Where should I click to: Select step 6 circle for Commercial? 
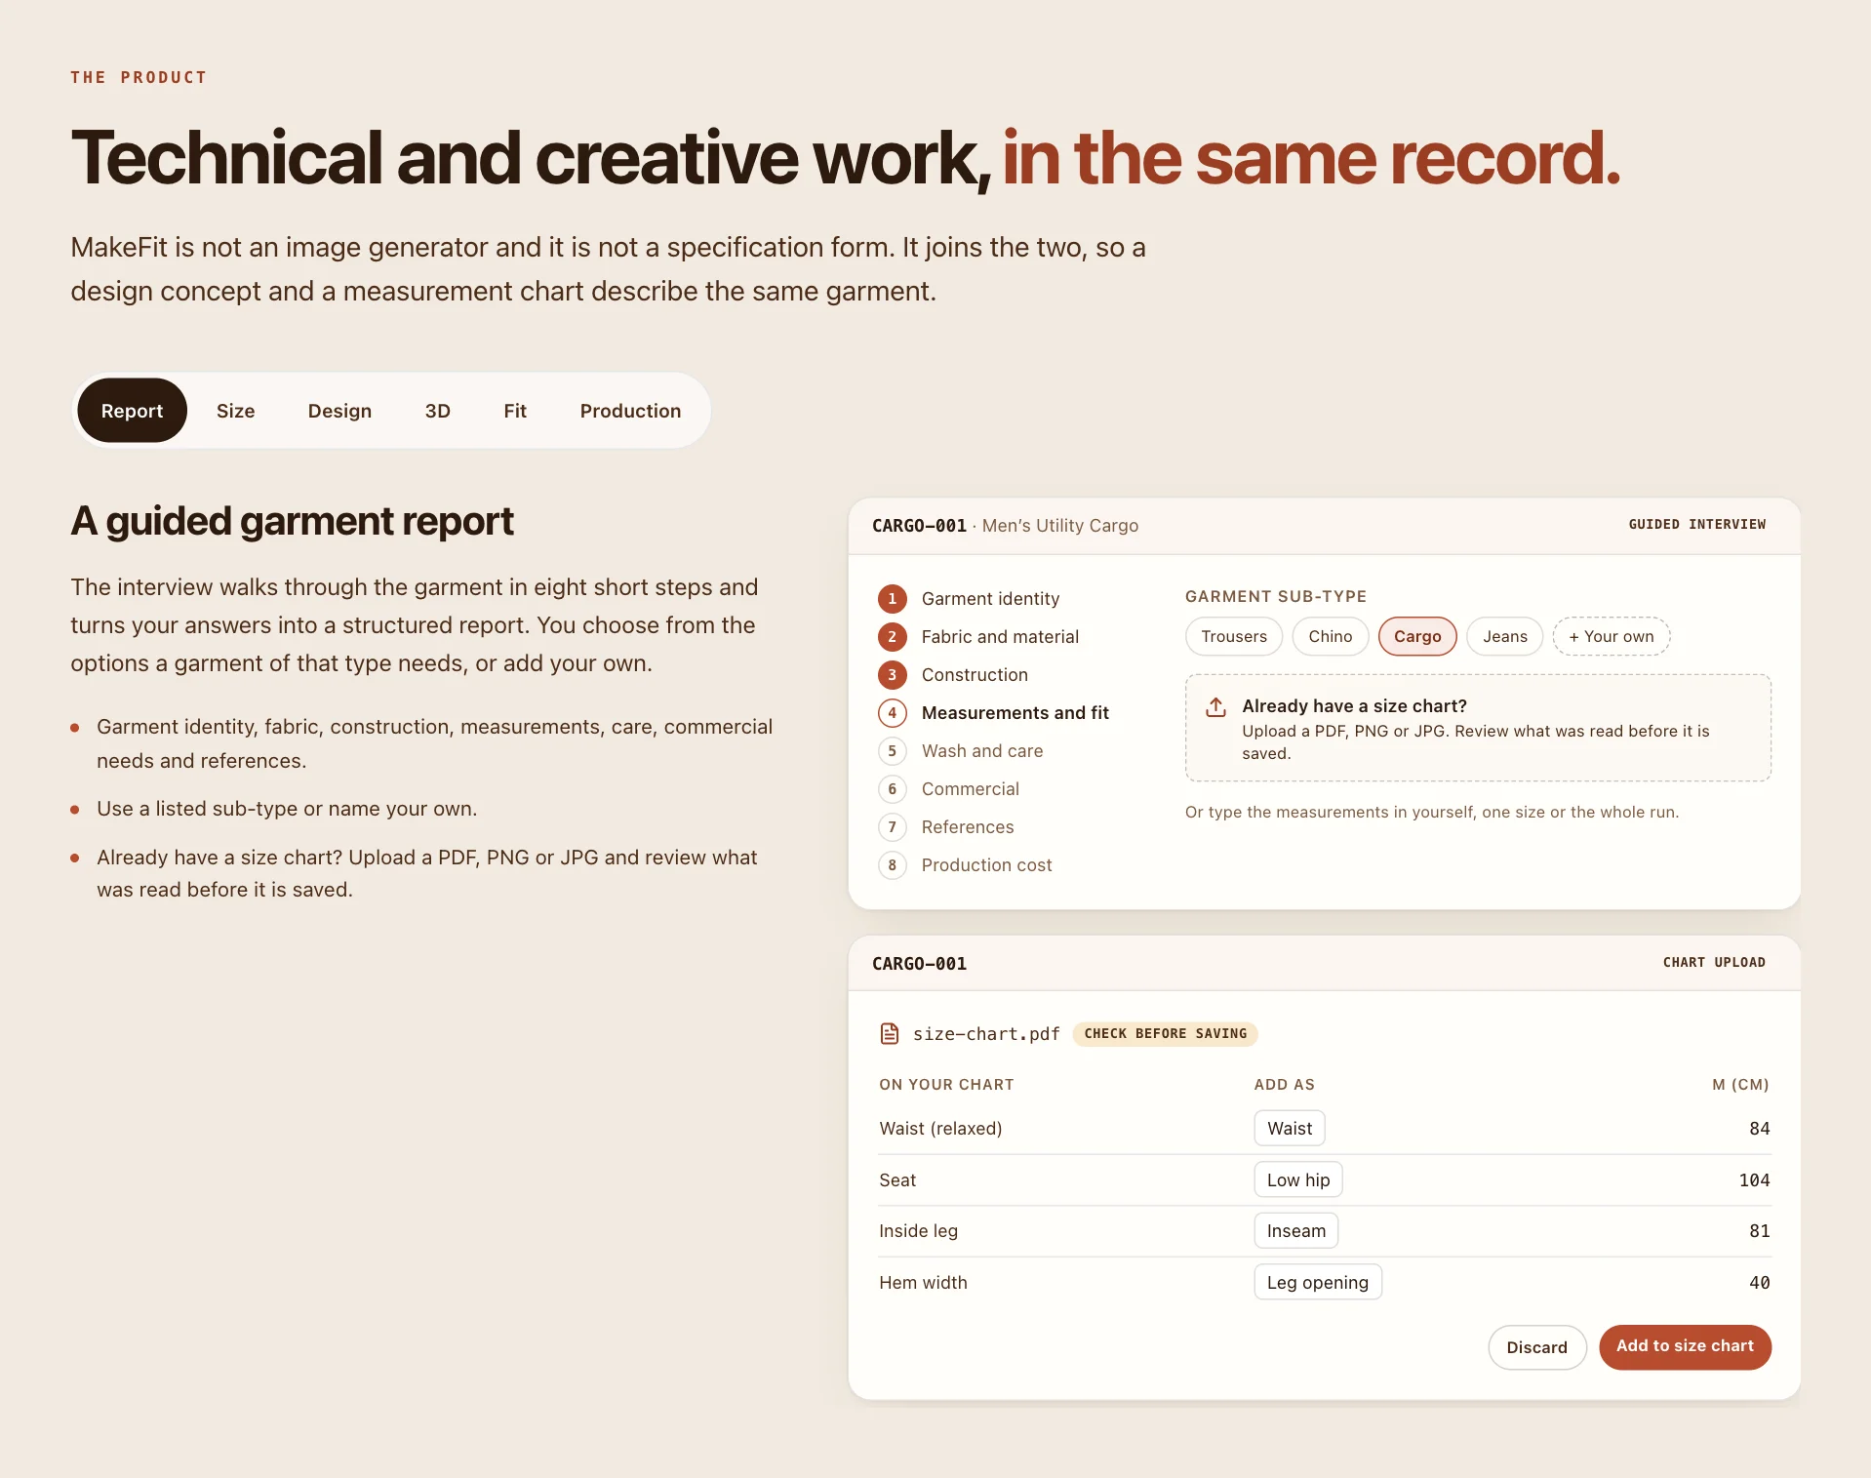[892, 788]
